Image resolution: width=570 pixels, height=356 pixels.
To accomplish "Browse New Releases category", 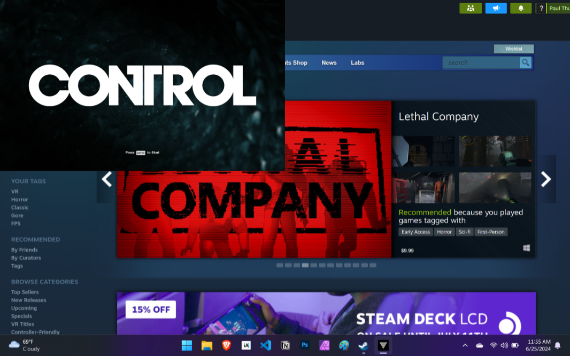I will [x=29, y=300].
